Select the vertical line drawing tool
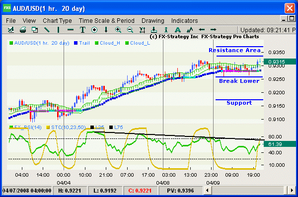Screen dimensions: 298x197 pos(58,30)
